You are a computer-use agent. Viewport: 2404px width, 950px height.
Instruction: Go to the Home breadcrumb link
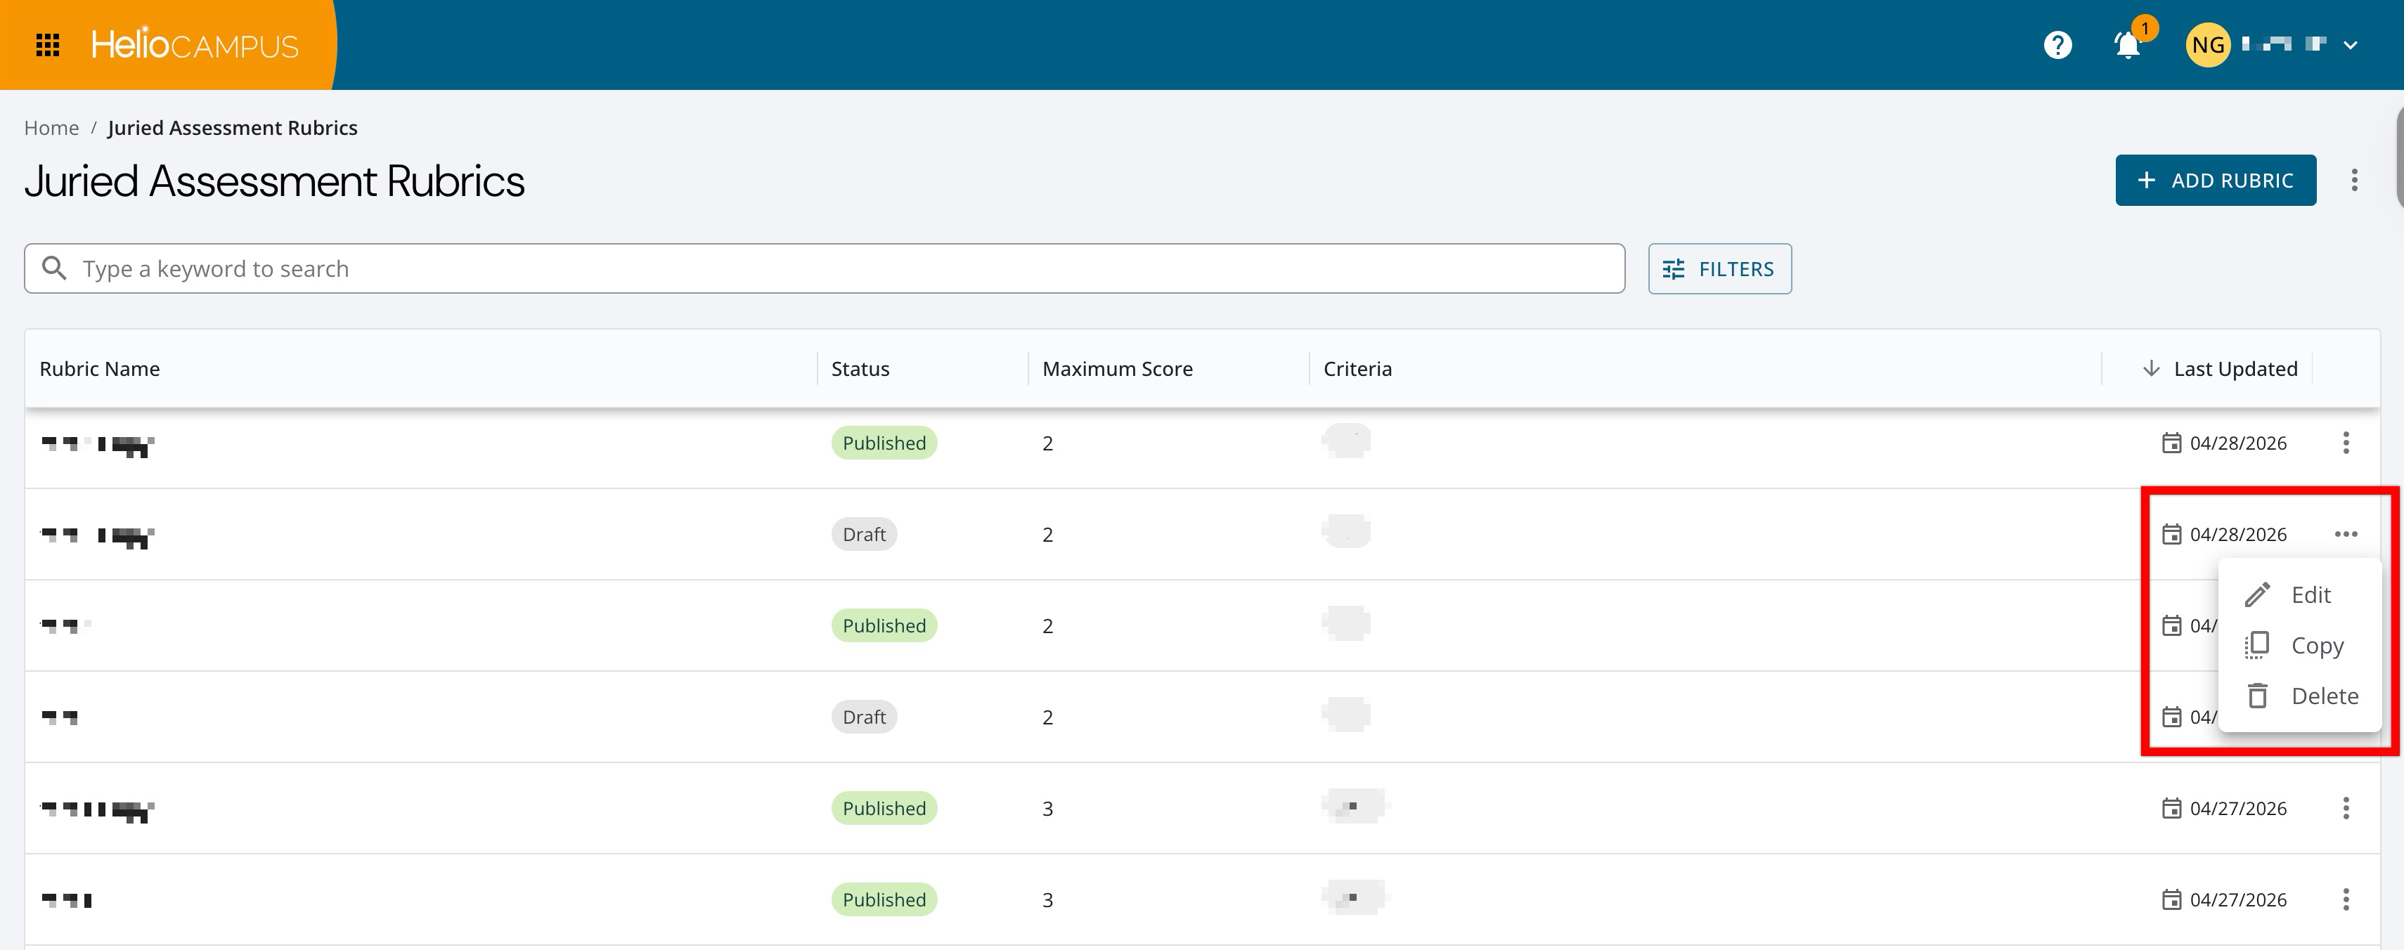51,128
